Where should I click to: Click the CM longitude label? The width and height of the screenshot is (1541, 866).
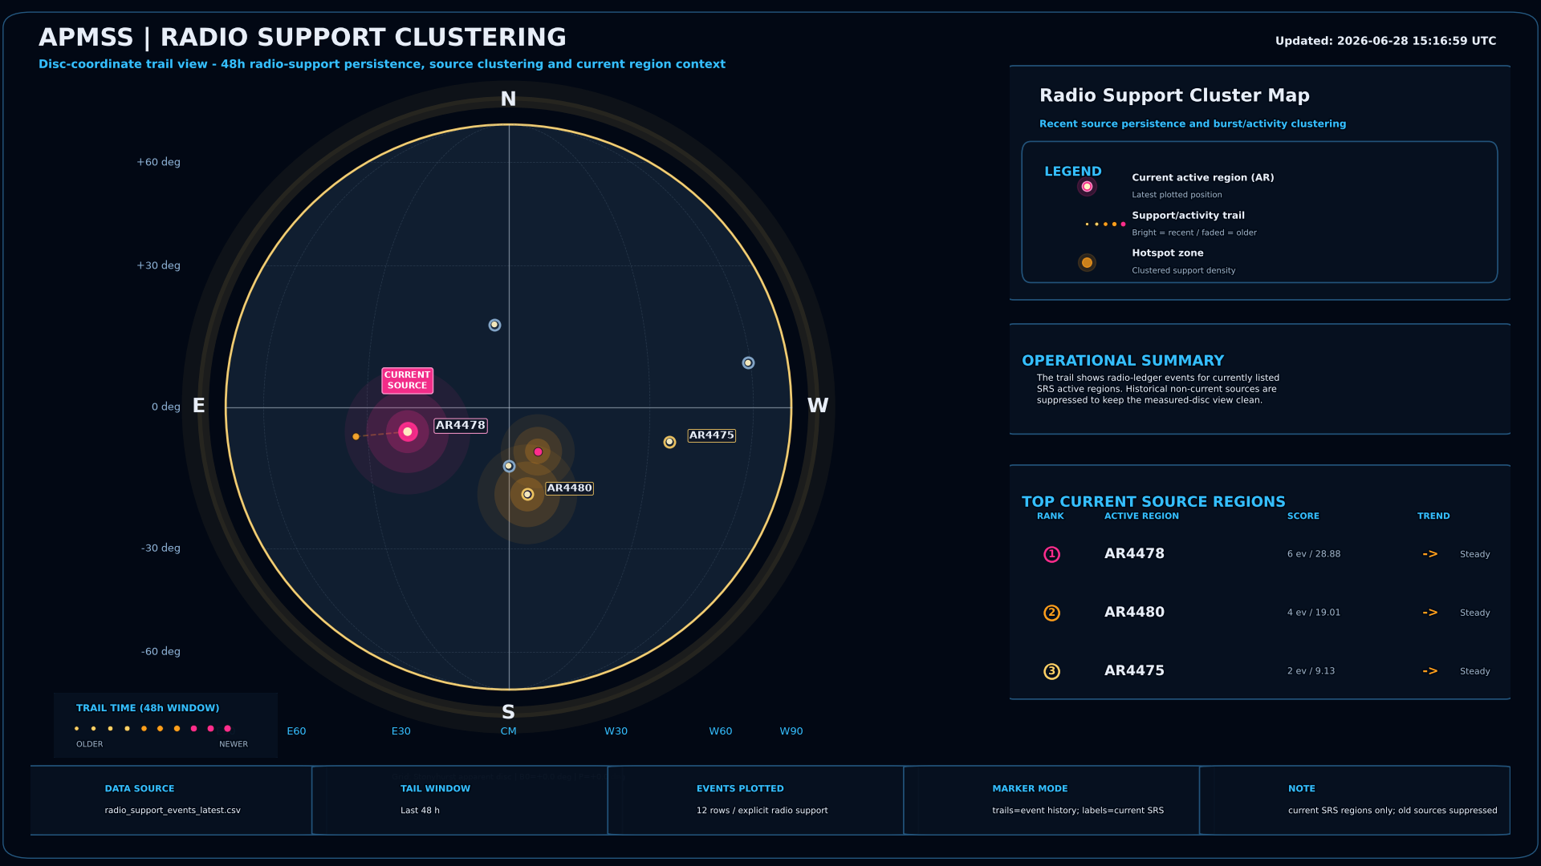click(x=508, y=731)
